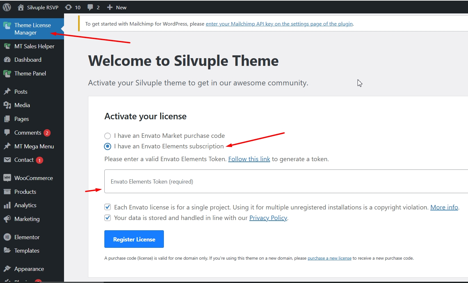Image resolution: width=468 pixels, height=283 pixels.
Task: Click the Templates folder icon
Action: click(7, 250)
